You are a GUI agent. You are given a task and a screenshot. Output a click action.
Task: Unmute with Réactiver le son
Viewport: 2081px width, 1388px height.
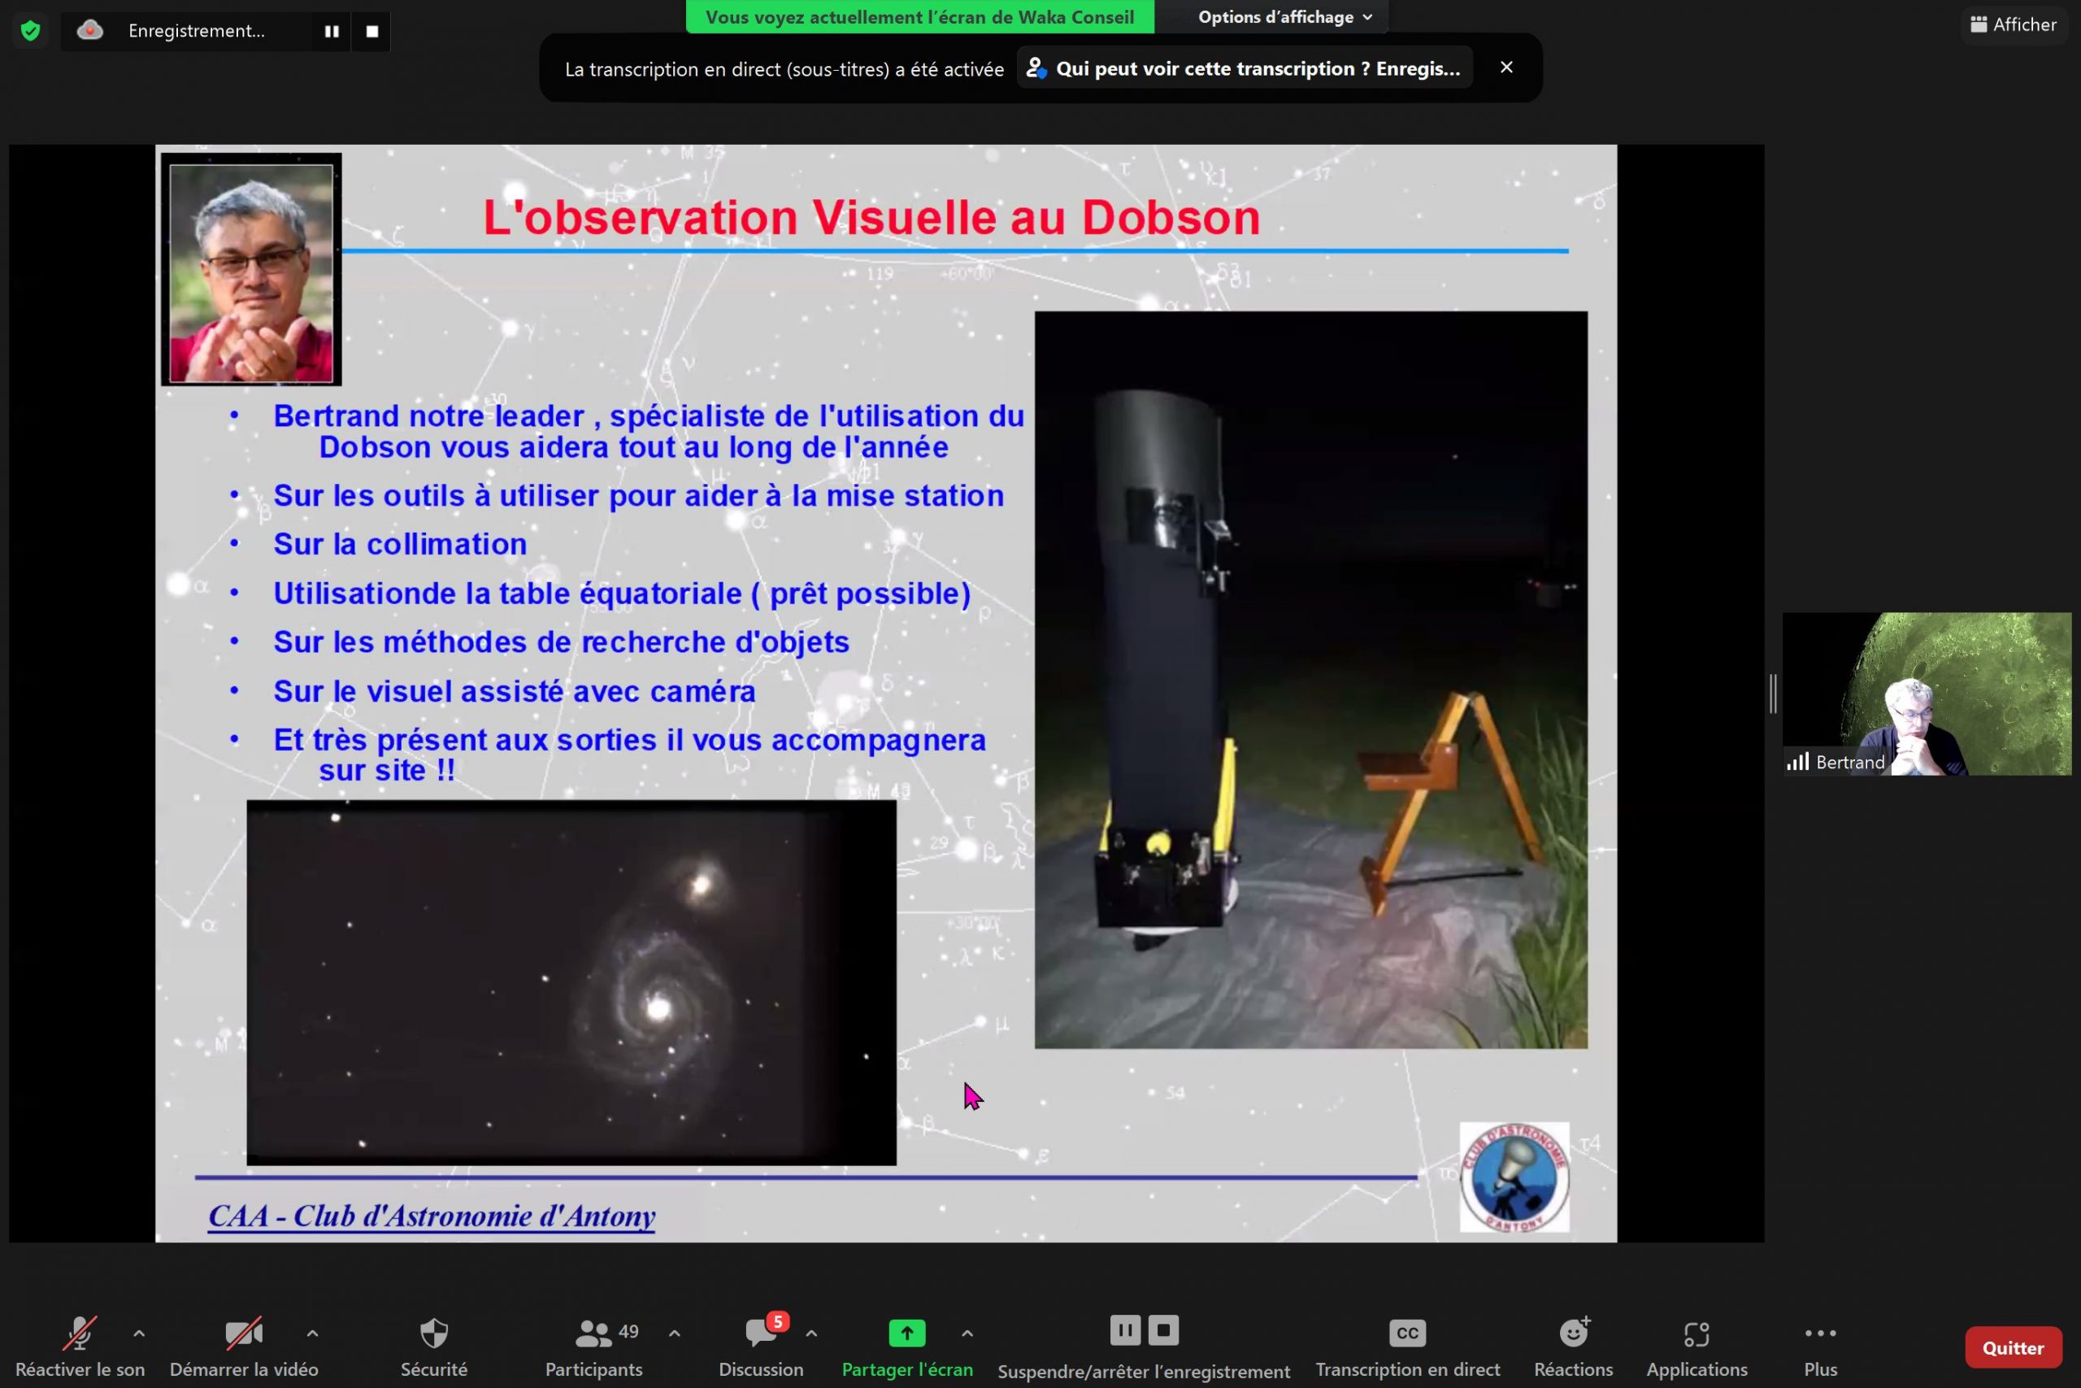[80, 1347]
